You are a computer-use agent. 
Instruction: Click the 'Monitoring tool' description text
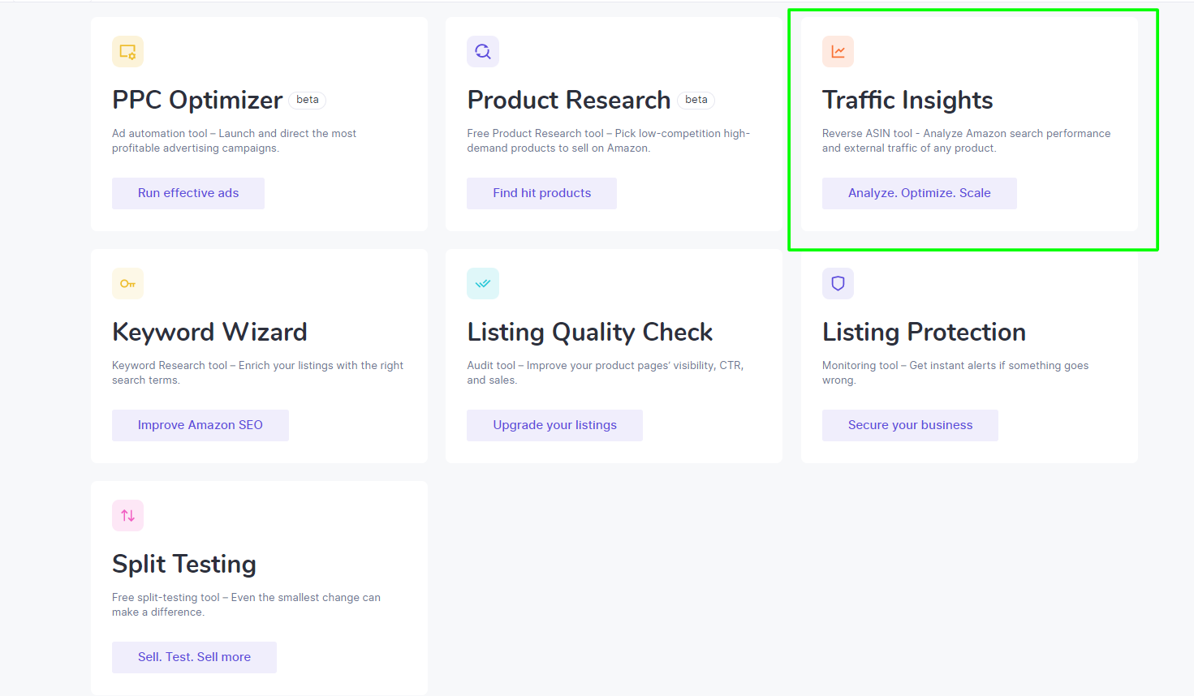(955, 373)
